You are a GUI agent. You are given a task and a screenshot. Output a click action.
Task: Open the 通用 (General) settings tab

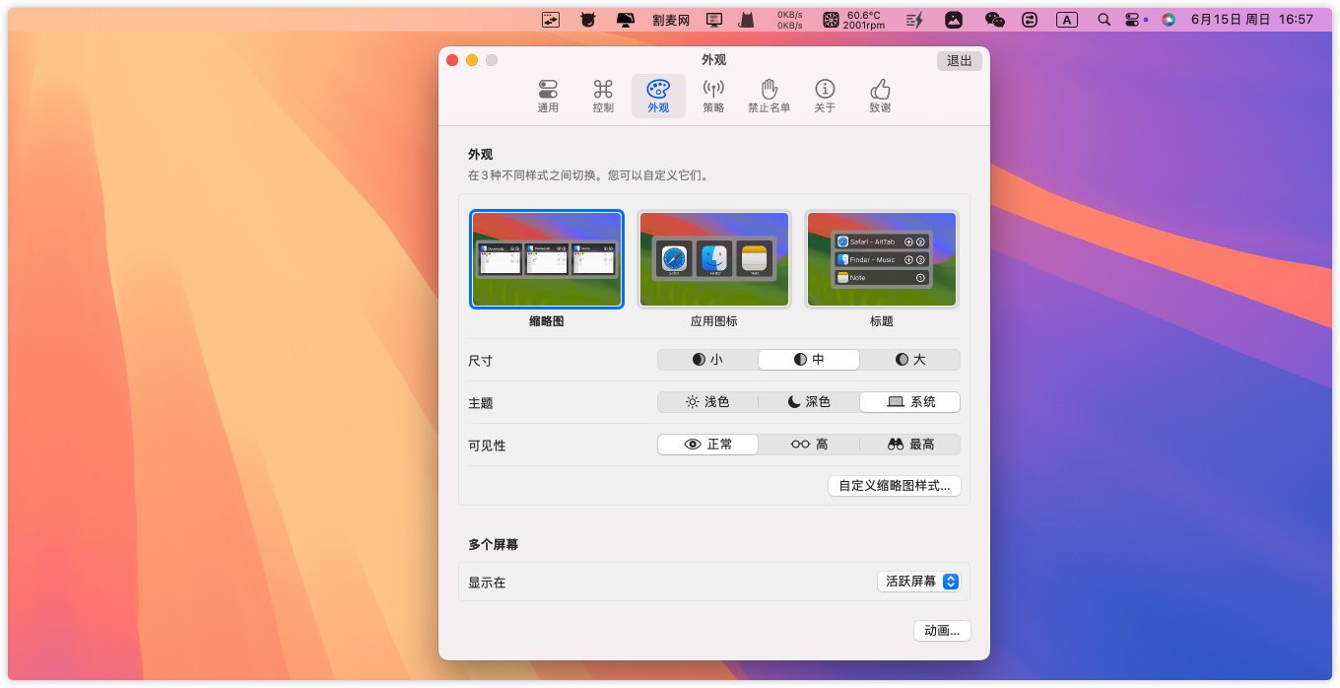coord(548,96)
